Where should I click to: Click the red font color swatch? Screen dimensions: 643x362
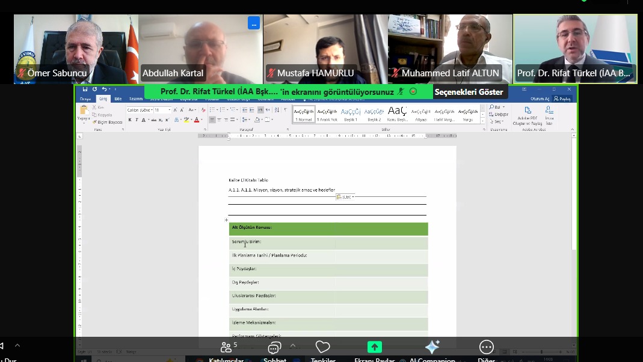tap(197, 120)
